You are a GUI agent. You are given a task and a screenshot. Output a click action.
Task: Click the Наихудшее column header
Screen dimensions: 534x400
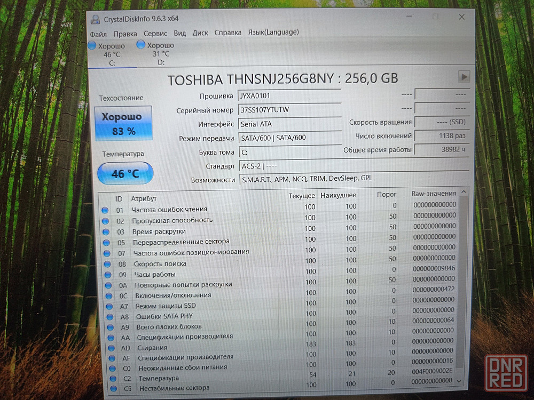click(339, 195)
